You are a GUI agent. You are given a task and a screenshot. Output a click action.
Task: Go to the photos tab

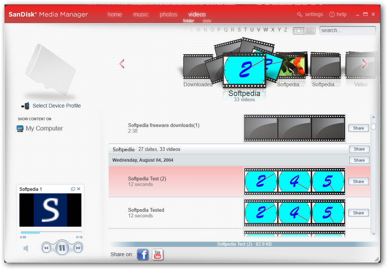click(x=168, y=14)
